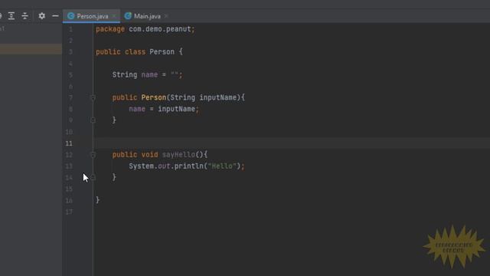The width and height of the screenshot is (490, 276).
Task: Click the fold end marker at line 9
Action: click(x=93, y=120)
